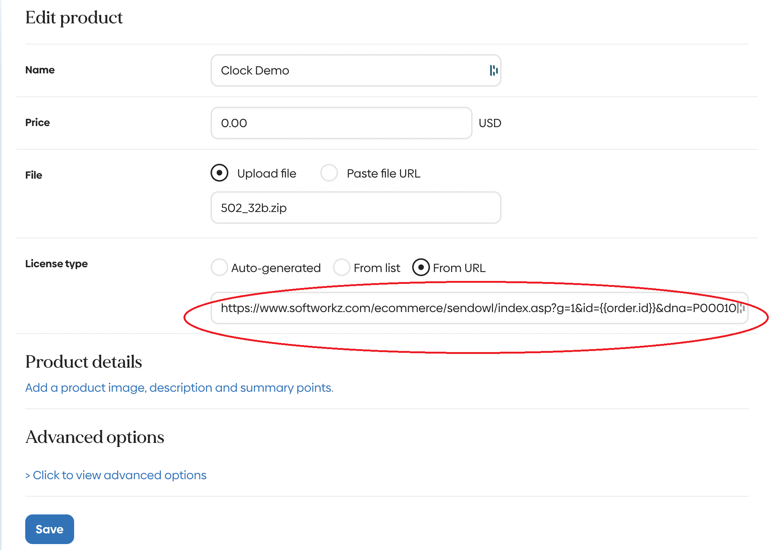Choose From list license type
This screenshot has height=550, width=771.
click(341, 267)
